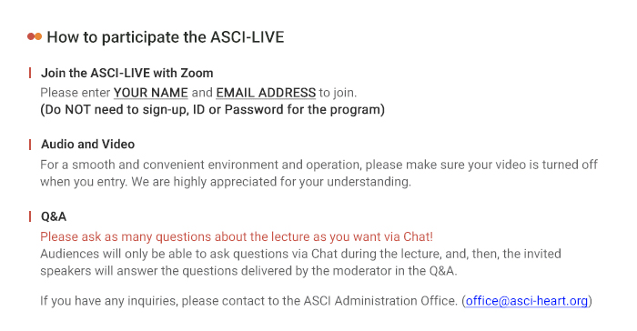Select the 'Audio and Video' heading

coord(87,145)
